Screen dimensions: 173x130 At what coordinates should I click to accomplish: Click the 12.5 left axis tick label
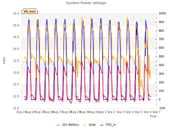coord(16,84)
